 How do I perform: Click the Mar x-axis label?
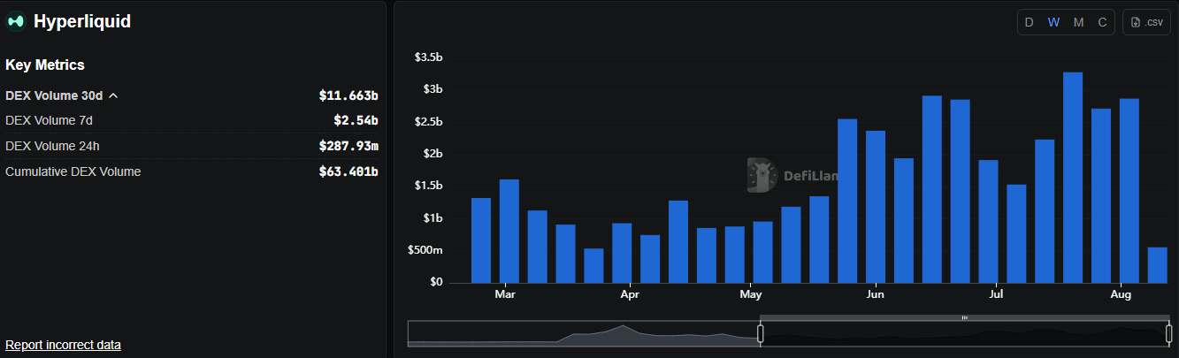(505, 294)
